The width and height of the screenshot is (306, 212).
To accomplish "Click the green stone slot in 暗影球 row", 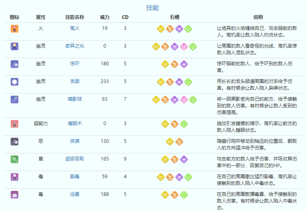I will click(x=193, y=100).
